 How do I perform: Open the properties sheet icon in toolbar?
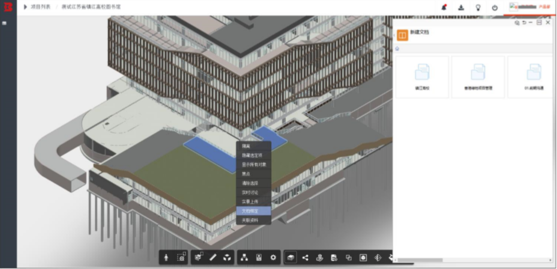[x=259, y=258]
